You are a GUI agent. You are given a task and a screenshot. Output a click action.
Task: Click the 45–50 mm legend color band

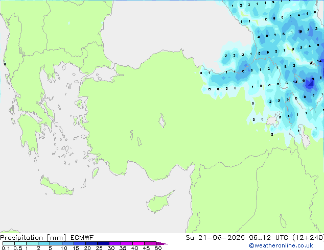pyautogui.click(x=150, y=243)
